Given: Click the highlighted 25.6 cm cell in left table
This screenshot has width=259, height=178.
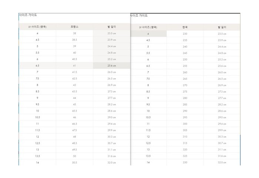Looking at the screenshot, I should click(x=111, y=66).
